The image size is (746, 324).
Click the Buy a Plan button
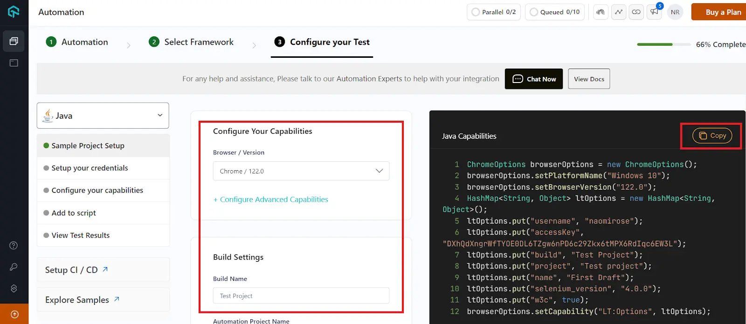tap(719, 12)
